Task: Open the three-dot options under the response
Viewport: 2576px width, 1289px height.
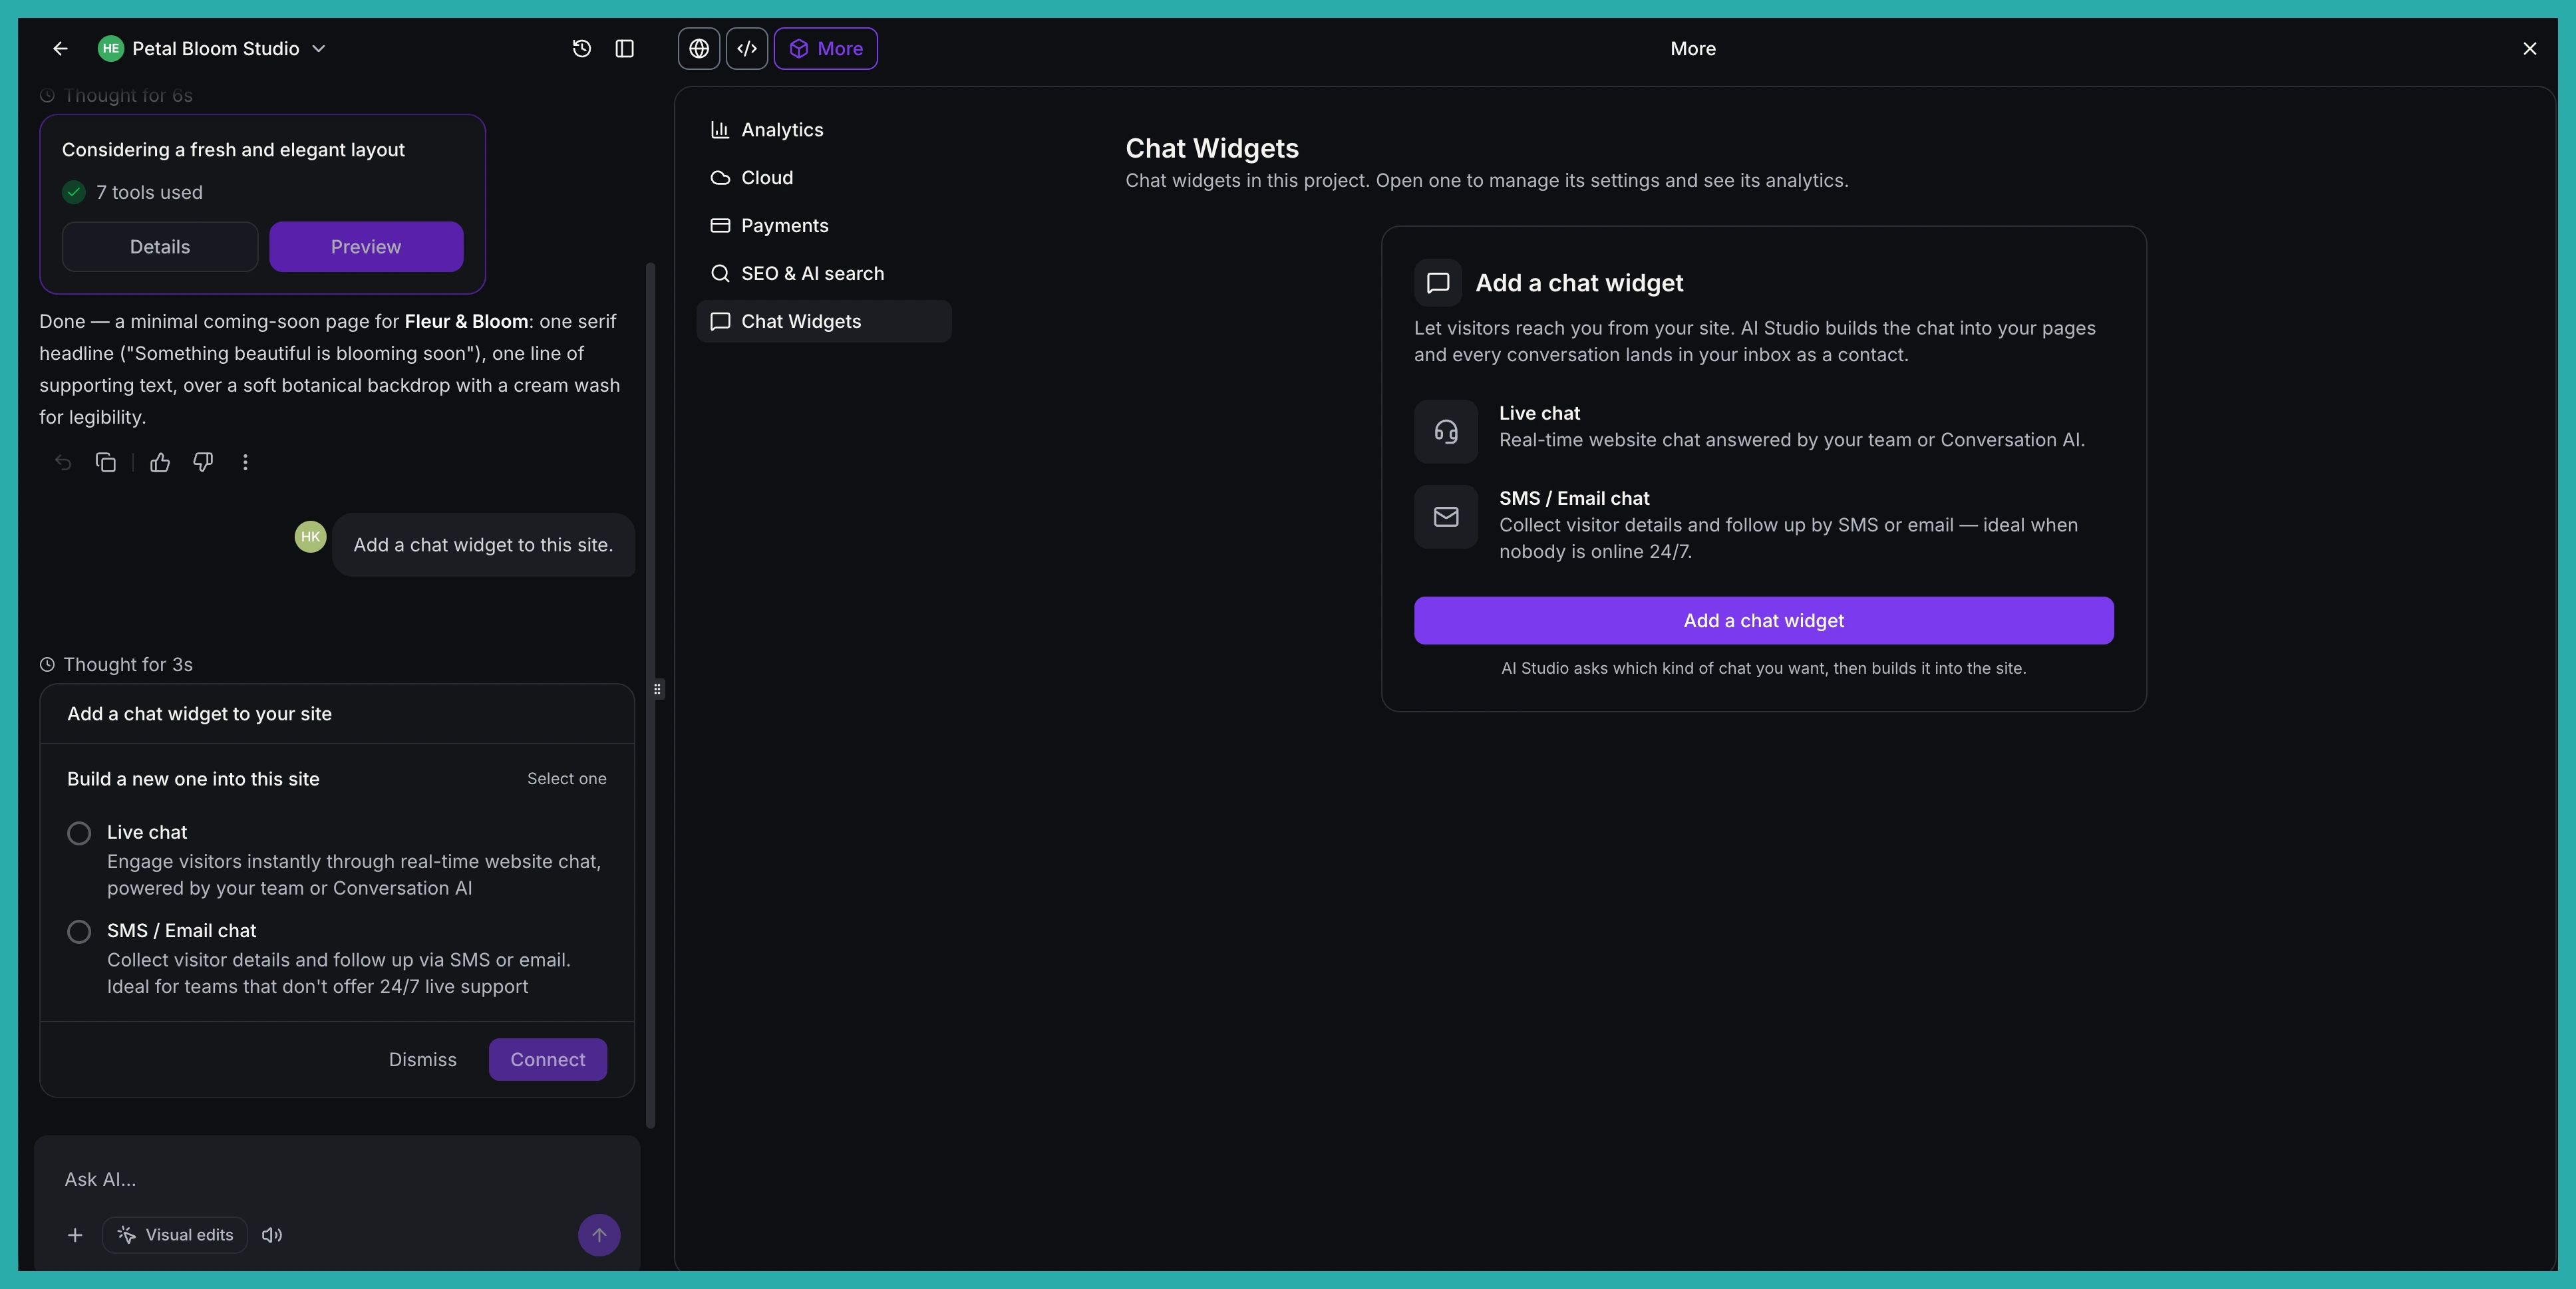Action: tap(245, 462)
